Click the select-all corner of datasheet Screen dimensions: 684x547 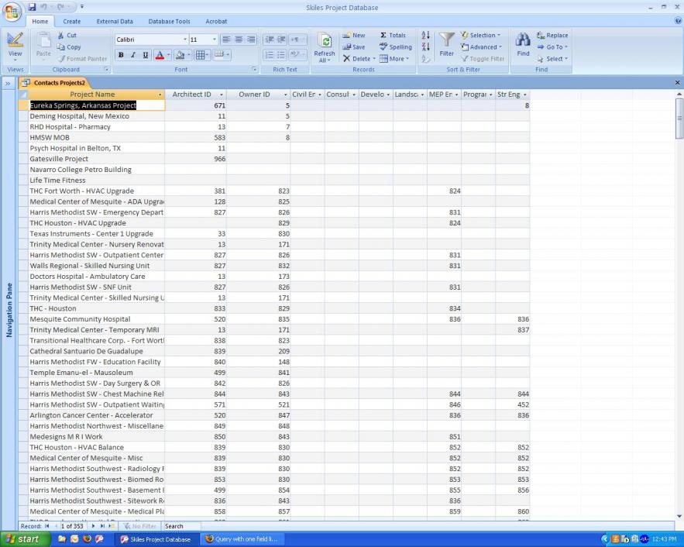[23, 95]
